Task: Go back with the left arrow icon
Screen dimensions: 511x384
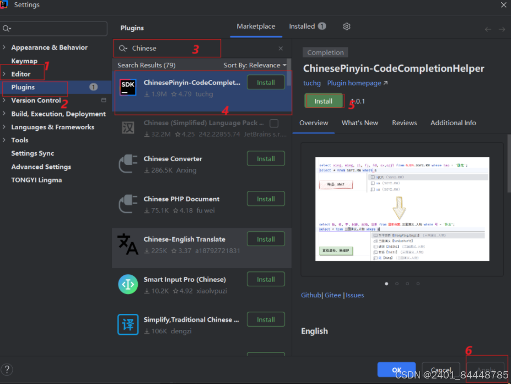Action: 488,29
